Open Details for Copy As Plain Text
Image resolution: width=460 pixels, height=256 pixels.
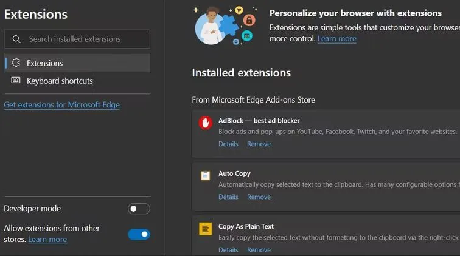(228, 250)
